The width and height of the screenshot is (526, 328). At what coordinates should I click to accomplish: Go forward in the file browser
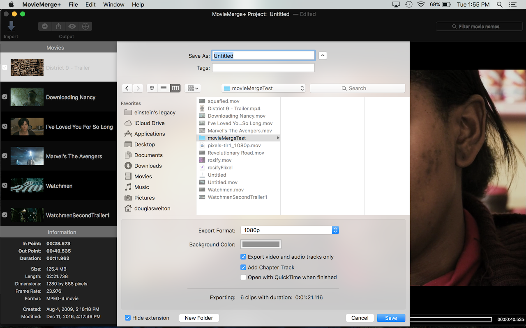(138, 88)
